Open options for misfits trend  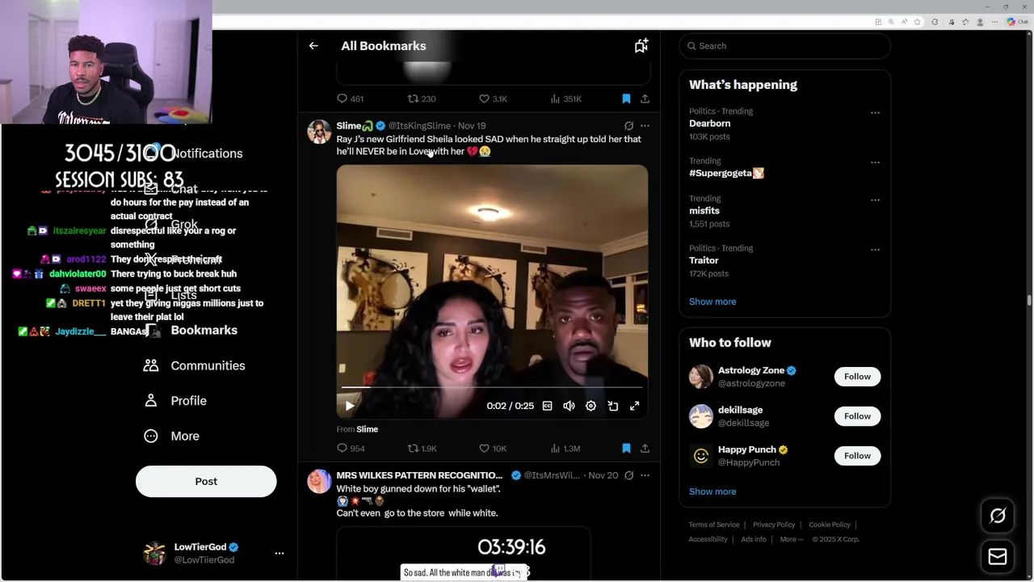click(875, 200)
